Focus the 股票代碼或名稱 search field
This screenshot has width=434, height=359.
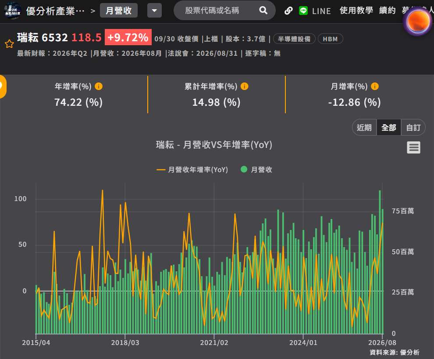click(224, 10)
